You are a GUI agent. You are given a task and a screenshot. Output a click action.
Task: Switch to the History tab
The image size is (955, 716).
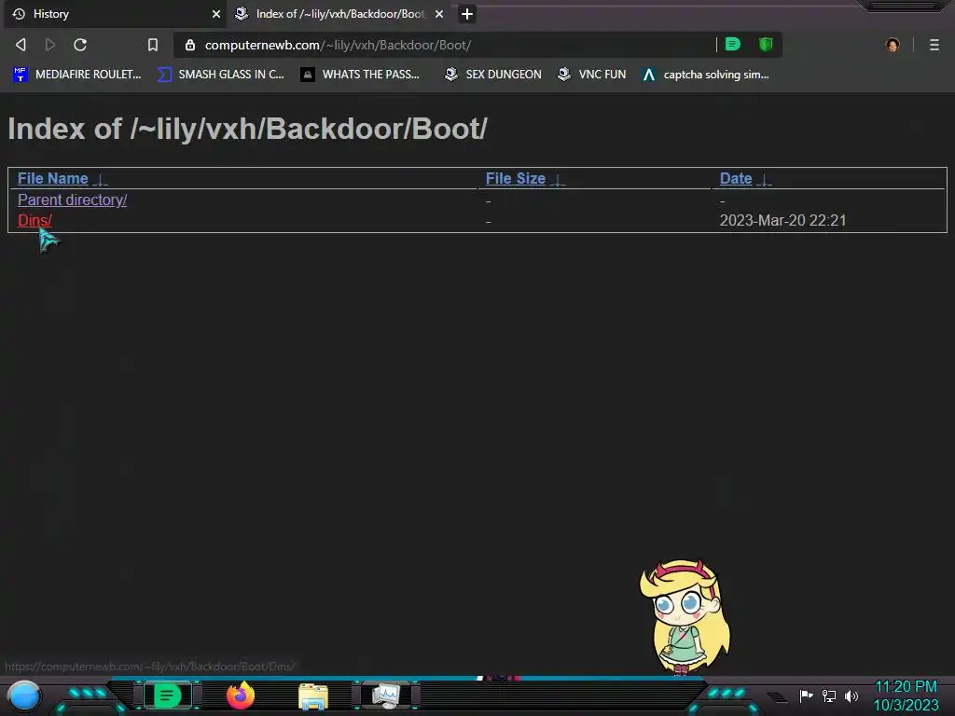pyautogui.click(x=113, y=14)
